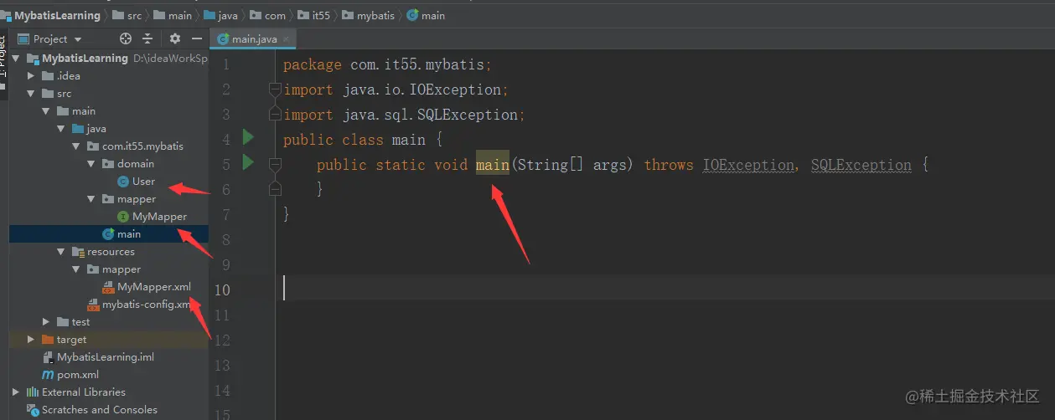Place cursor on empty line 10
The width and height of the screenshot is (1055, 420).
pos(665,289)
